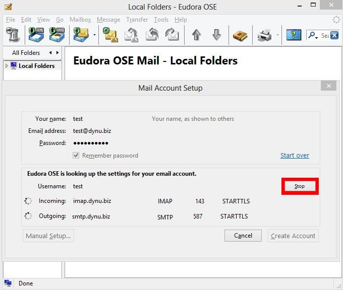The image size is (343, 290).
Task: Open the In mailbox toolbar icon
Action: click(36, 35)
